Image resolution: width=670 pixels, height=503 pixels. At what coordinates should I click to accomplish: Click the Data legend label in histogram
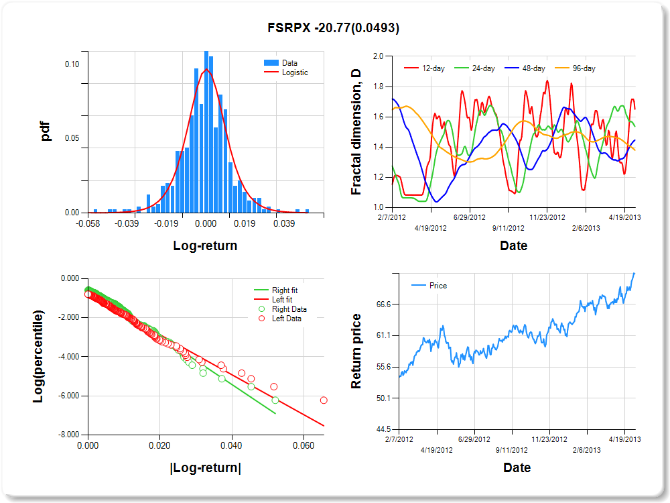pos(289,63)
